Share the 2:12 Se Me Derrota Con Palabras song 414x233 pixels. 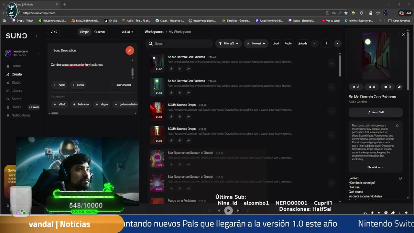click(189, 69)
